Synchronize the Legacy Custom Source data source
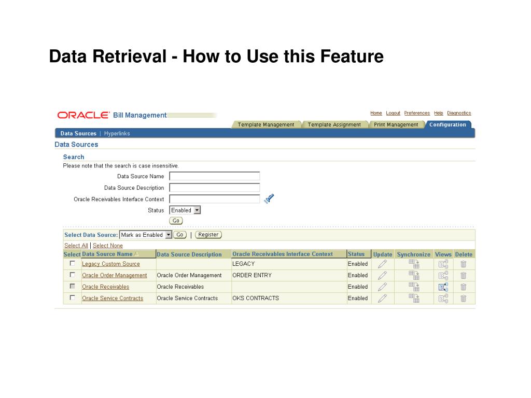The width and height of the screenshot is (531, 398). click(414, 264)
